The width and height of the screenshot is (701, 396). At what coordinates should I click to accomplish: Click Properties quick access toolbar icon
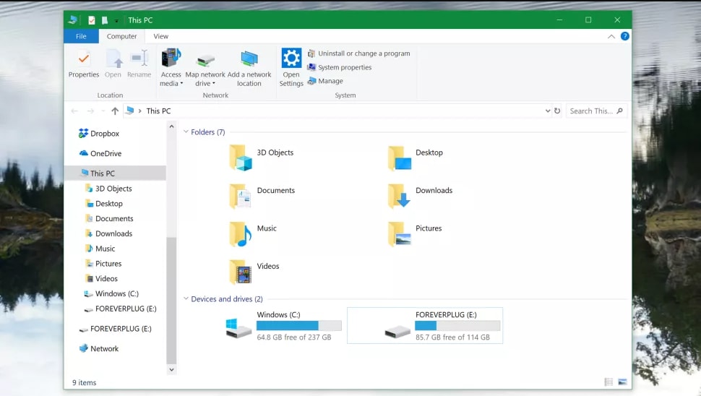(92, 20)
